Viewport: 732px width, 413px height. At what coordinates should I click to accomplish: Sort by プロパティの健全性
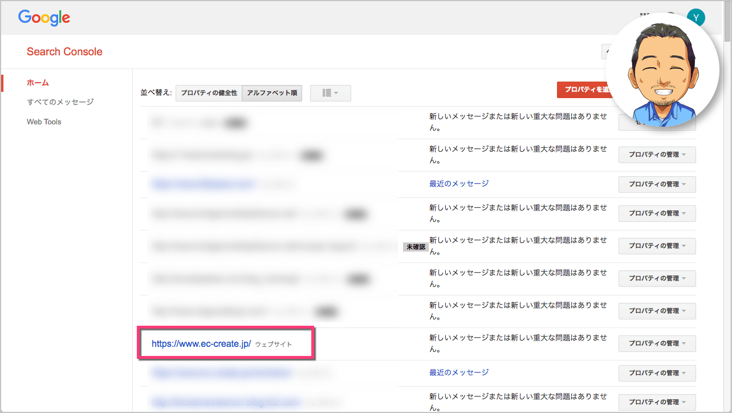pos(209,93)
